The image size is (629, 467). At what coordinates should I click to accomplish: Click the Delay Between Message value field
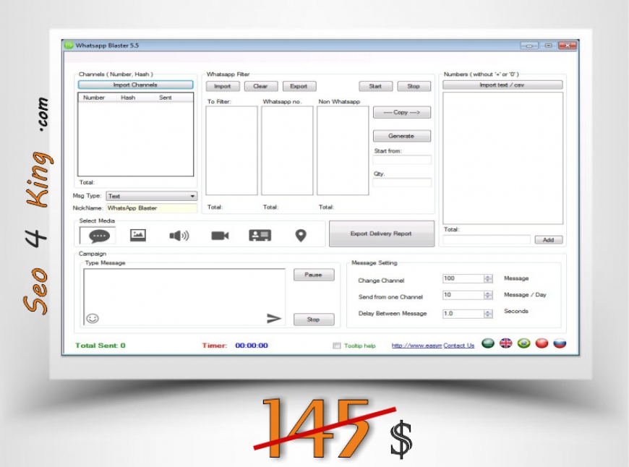click(x=463, y=314)
